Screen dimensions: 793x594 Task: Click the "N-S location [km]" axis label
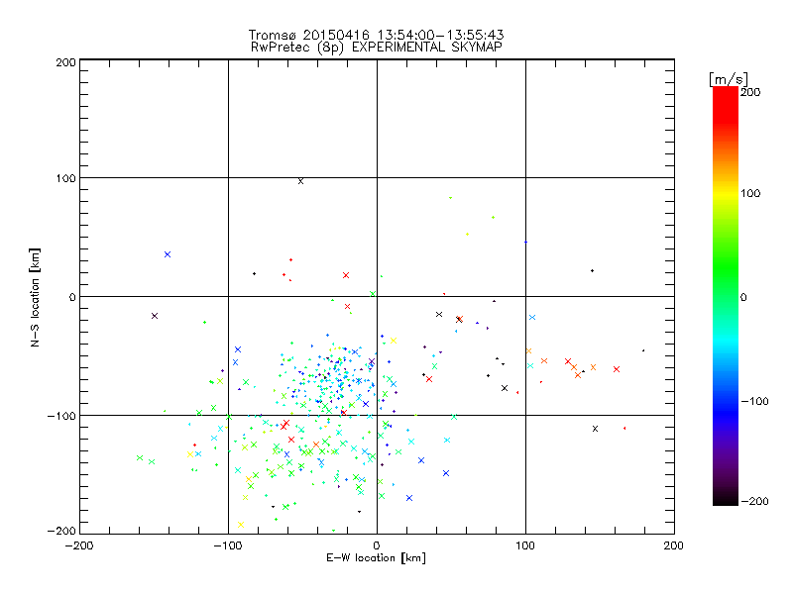[35, 297]
